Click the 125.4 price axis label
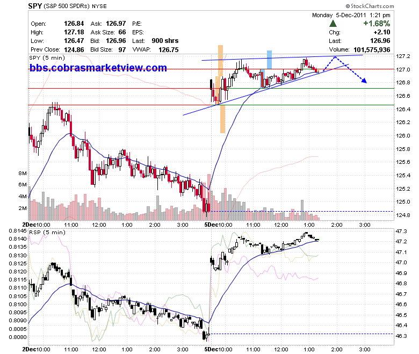This screenshot has width=419, height=354. (x=403, y=175)
